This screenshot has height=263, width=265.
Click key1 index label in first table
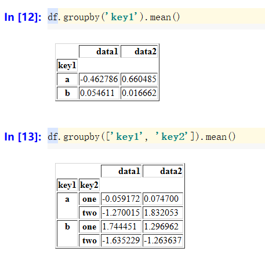[x=67, y=65]
